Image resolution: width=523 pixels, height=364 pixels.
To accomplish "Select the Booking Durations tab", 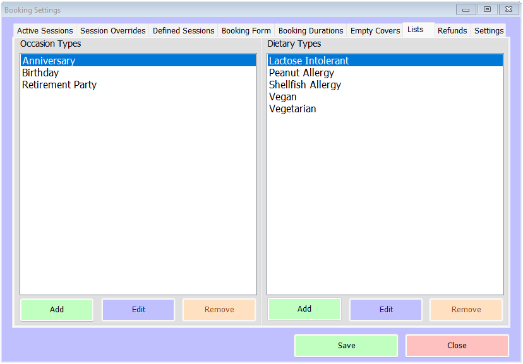I will click(311, 30).
